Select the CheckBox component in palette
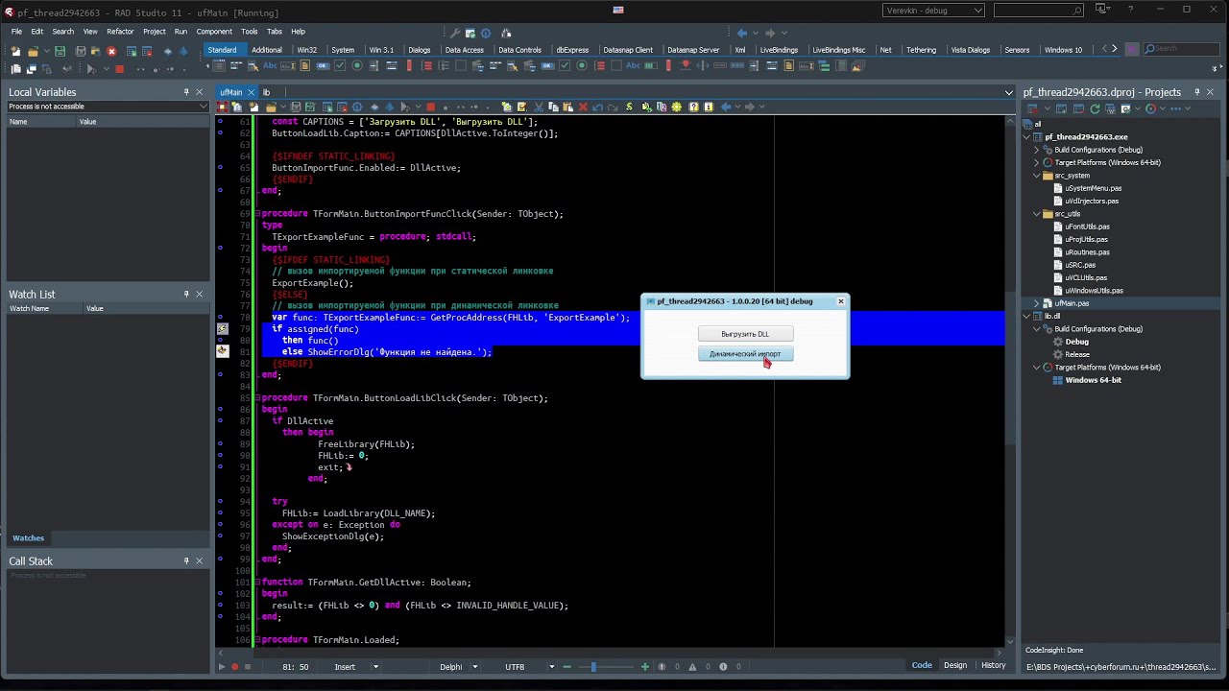 (x=340, y=65)
